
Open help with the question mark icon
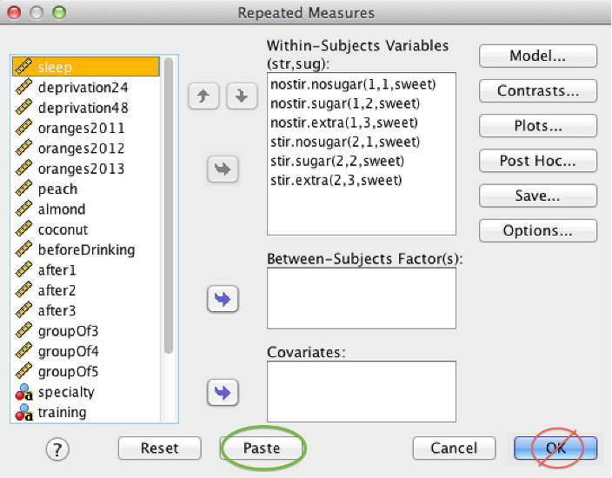click(x=57, y=449)
